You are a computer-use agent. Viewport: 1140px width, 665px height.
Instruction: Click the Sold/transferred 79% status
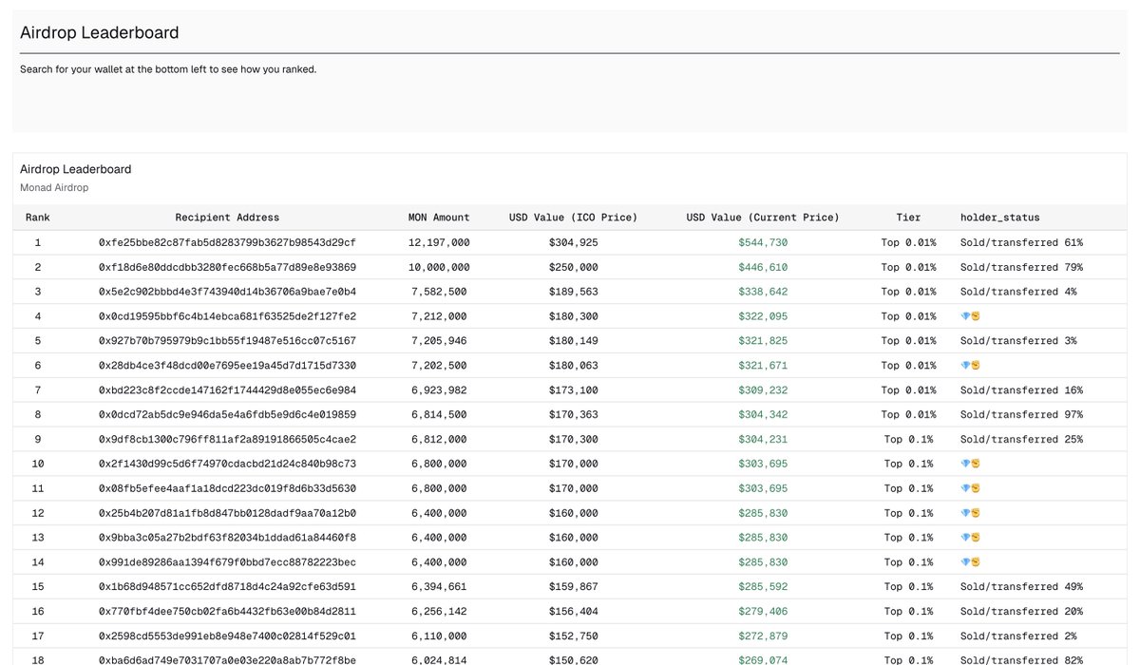pyautogui.click(x=1021, y=268)
